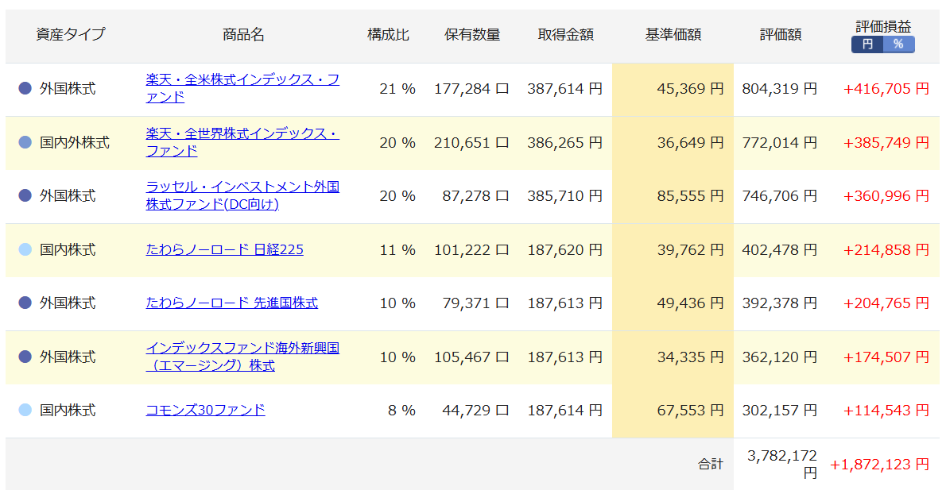Click the 105,467 口 holdings quantity
The image size is (946, 490).
tap(471, 357)
